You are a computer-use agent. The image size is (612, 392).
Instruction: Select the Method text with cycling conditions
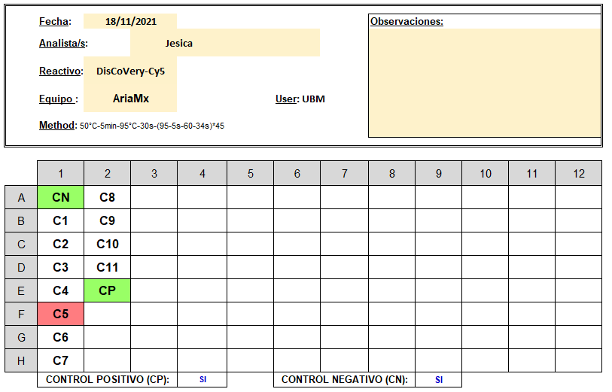132,126
